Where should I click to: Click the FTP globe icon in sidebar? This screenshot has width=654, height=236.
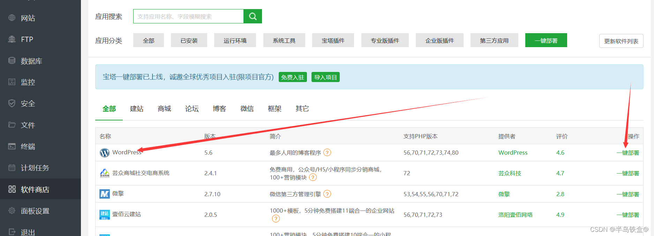[12, 39]
